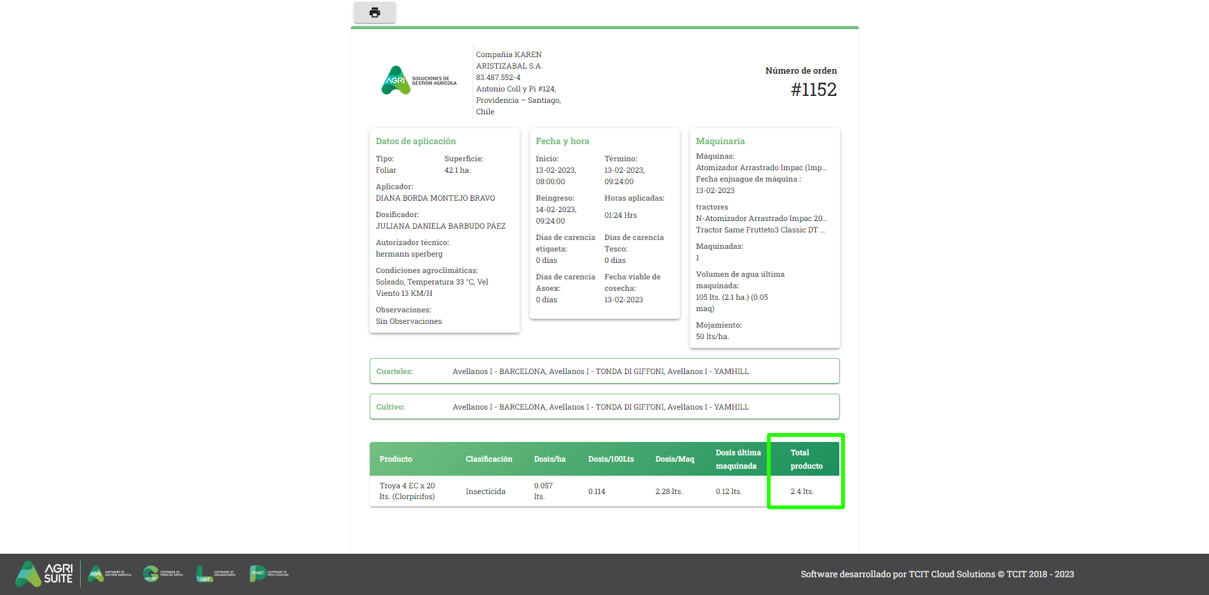The height and width of the screenshot is (595, 1209).
Task: Click the Foliar application type value
Action: [386, 170]
